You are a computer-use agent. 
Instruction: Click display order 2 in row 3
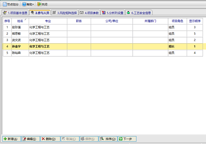(195, 40)
